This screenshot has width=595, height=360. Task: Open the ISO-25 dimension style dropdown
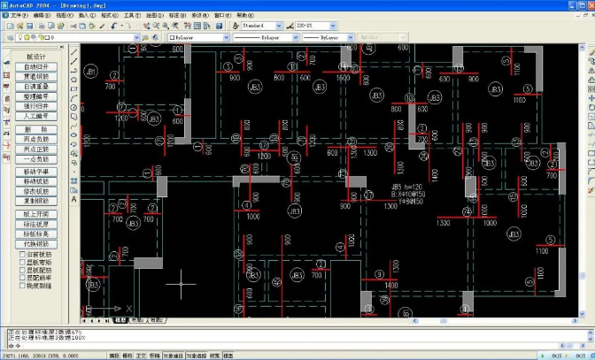tap(333, 26)
